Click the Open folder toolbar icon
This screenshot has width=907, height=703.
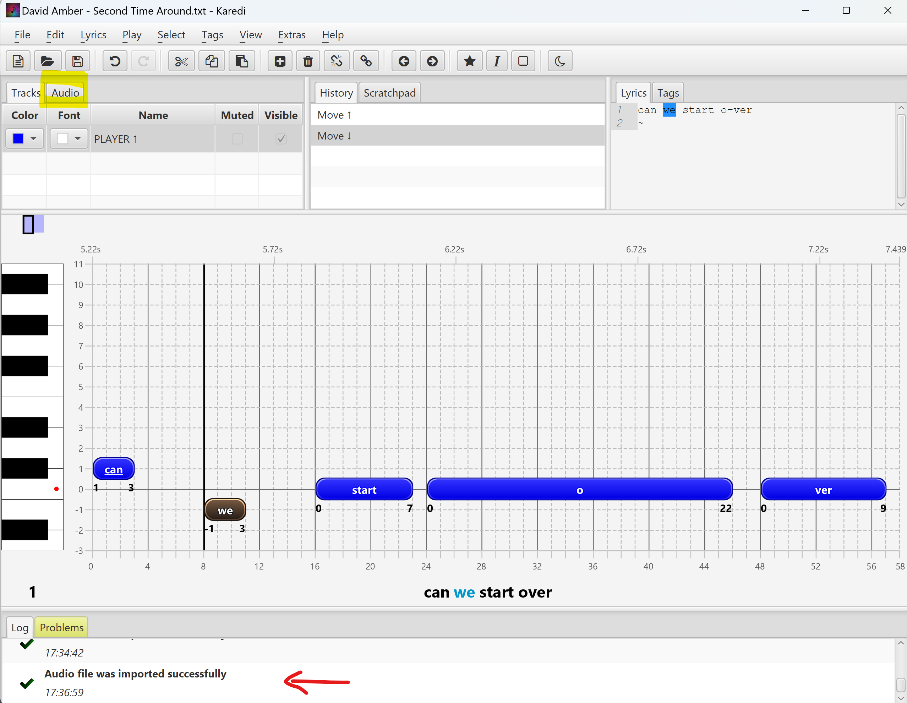tap(47, 61)
